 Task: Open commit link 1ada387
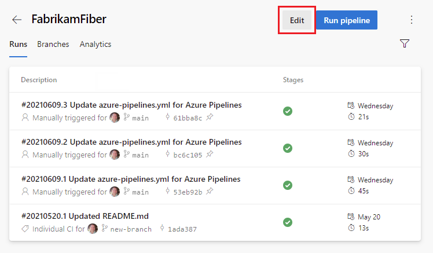pos(182,229)
